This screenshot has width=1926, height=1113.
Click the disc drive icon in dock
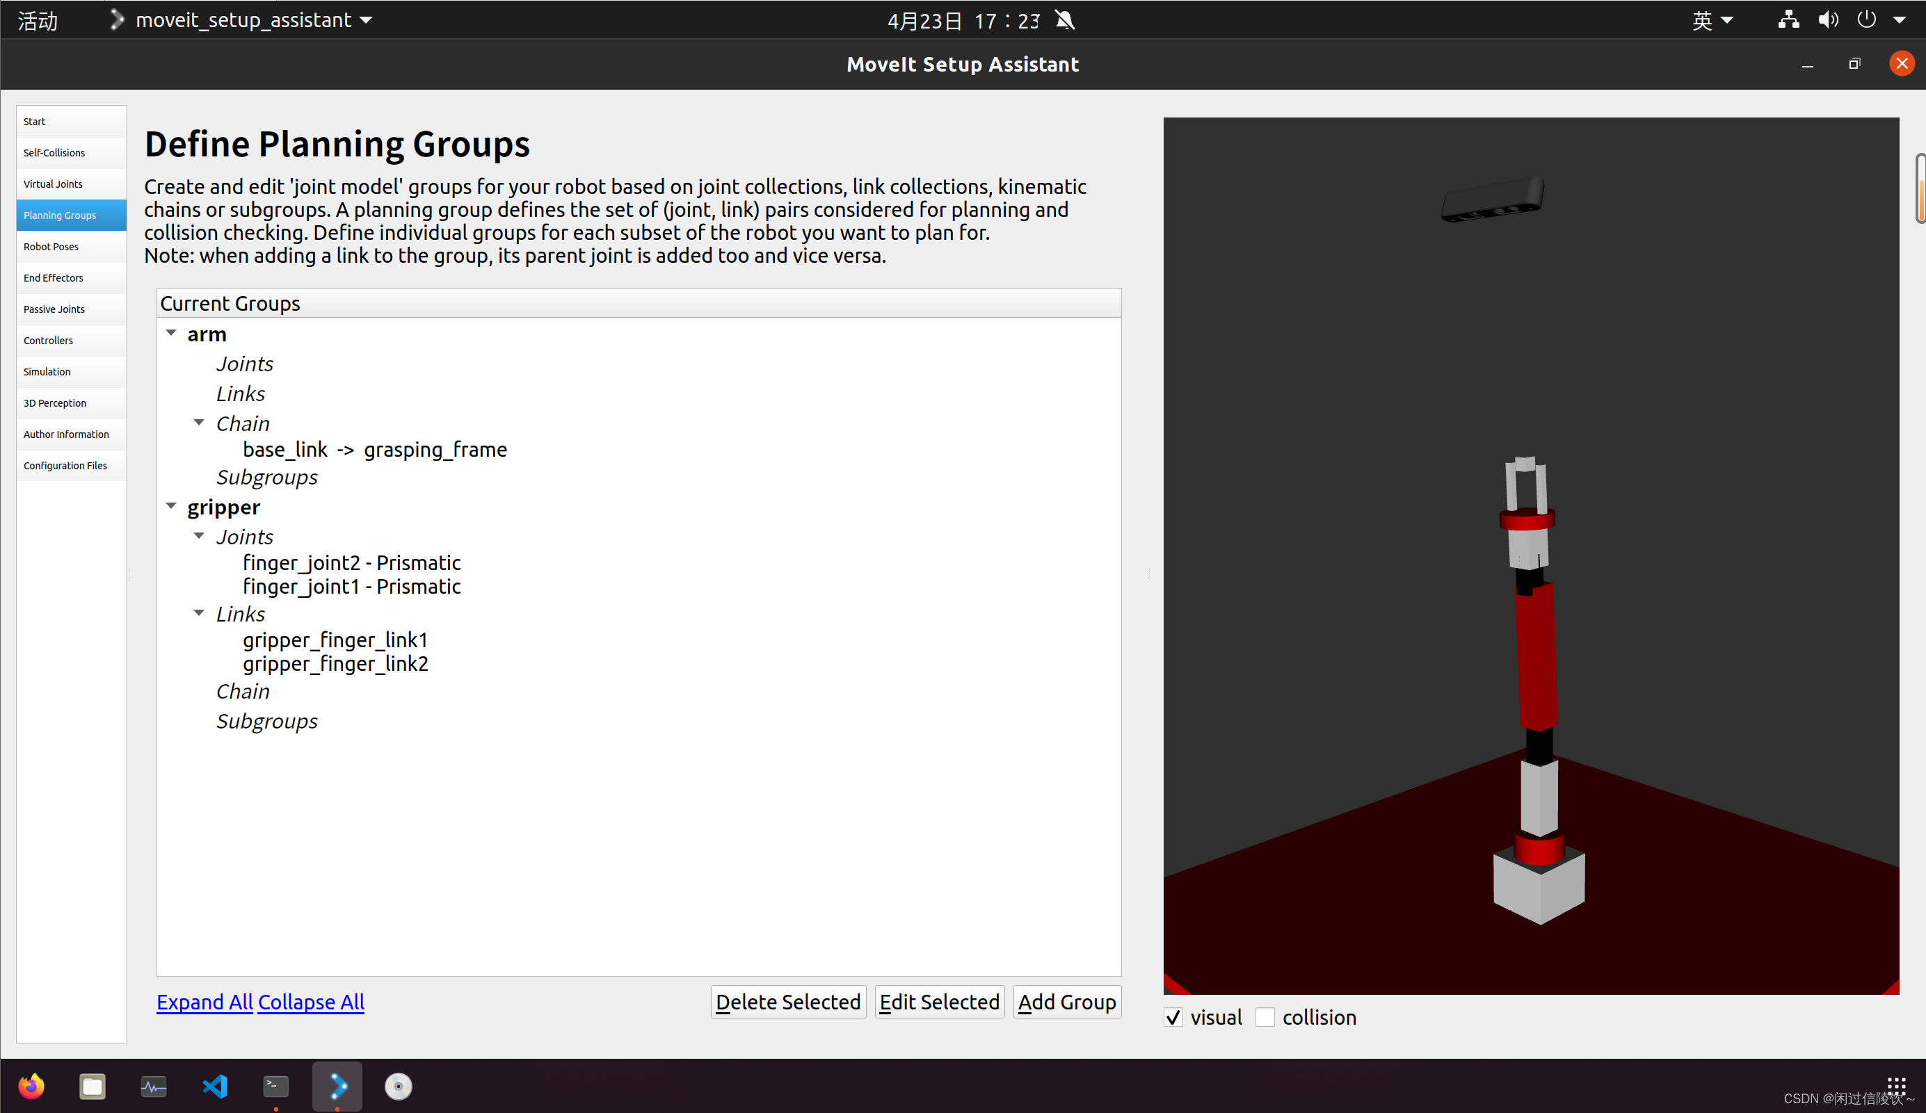pyautogui.click(x=398, y=1085)
